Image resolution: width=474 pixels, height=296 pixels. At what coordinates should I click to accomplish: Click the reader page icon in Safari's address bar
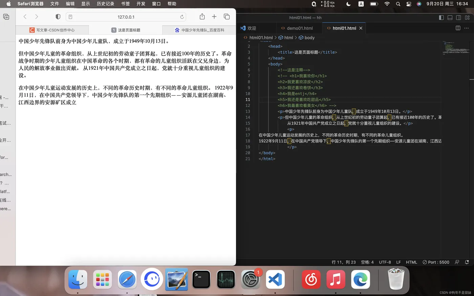[x=70, y=17]
